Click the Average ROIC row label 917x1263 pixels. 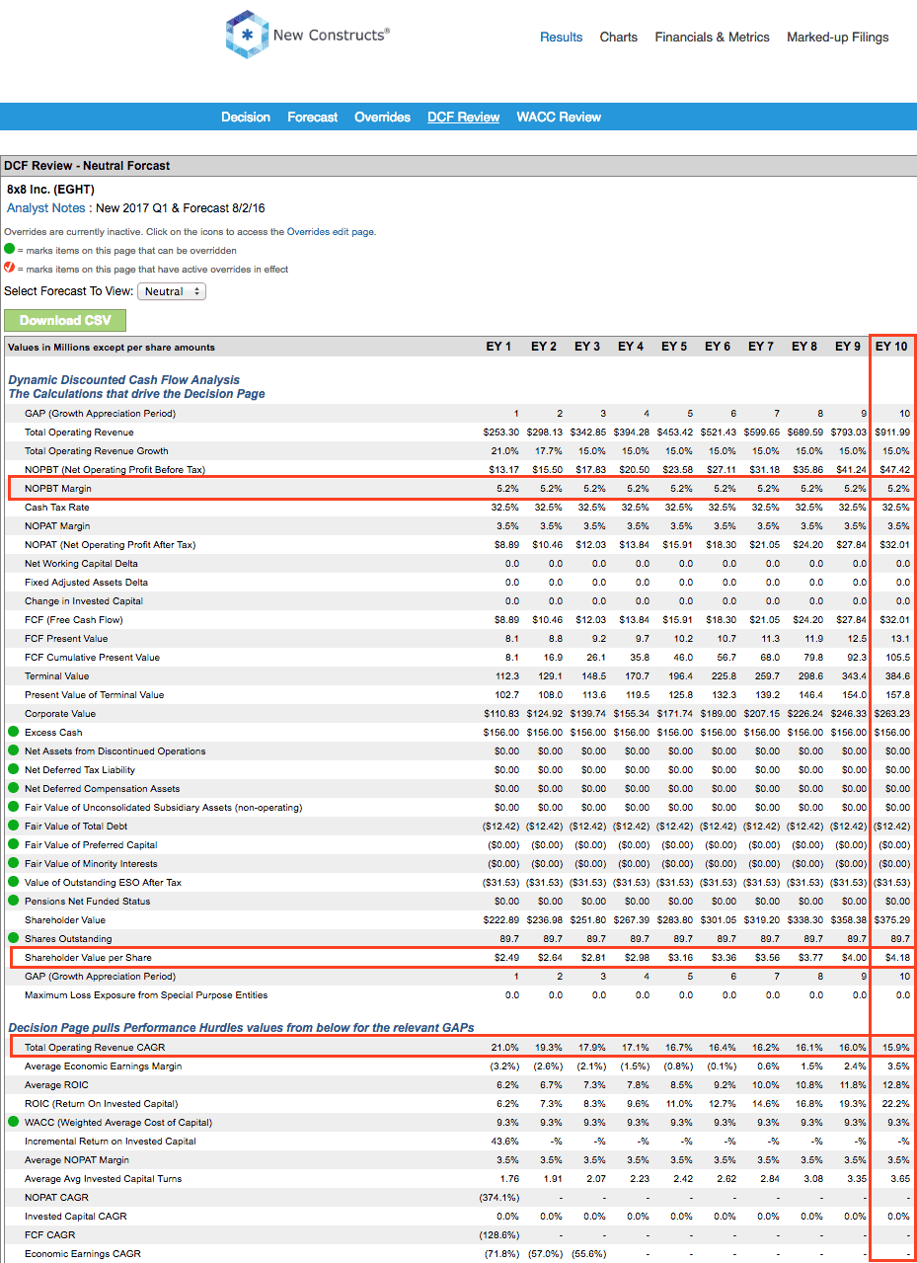[56, 1084]
